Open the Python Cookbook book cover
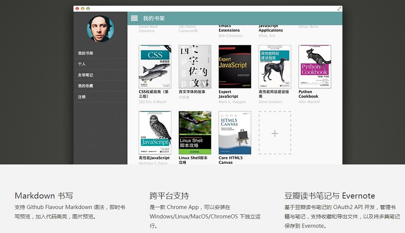The width and height of the screenshot is (405, 233). pos(315,66)
